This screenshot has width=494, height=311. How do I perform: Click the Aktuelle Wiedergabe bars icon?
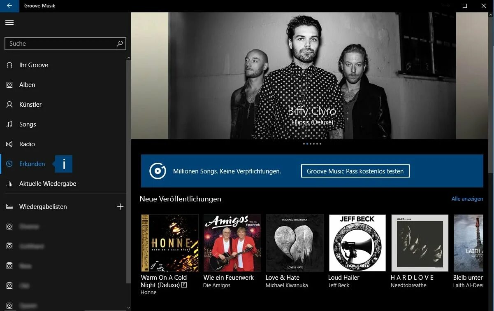point(9,184)
